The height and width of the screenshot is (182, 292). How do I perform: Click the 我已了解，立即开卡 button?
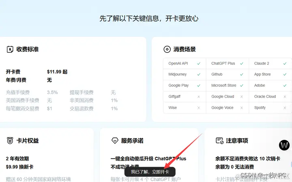pos(150,172)
